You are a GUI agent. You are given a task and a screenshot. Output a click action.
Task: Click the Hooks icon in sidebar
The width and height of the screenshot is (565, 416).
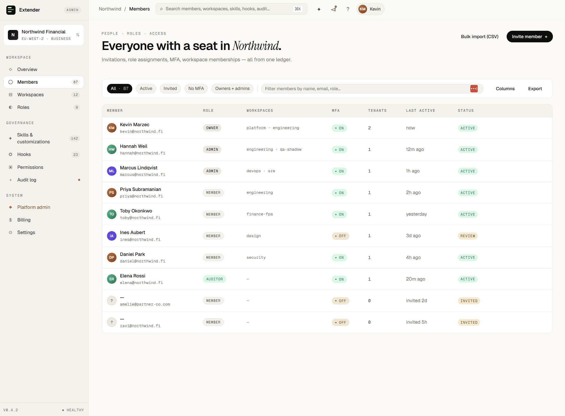(x=11, y=154)
